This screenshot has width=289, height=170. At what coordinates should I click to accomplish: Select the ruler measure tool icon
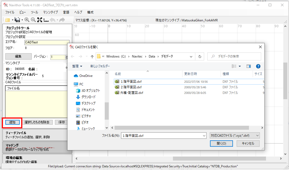[x=46, y=20]
